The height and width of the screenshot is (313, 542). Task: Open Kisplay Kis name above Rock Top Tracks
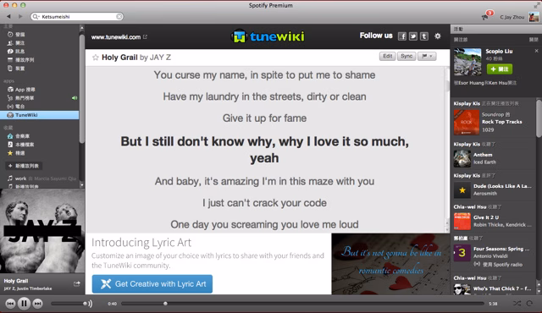[467, 103]
